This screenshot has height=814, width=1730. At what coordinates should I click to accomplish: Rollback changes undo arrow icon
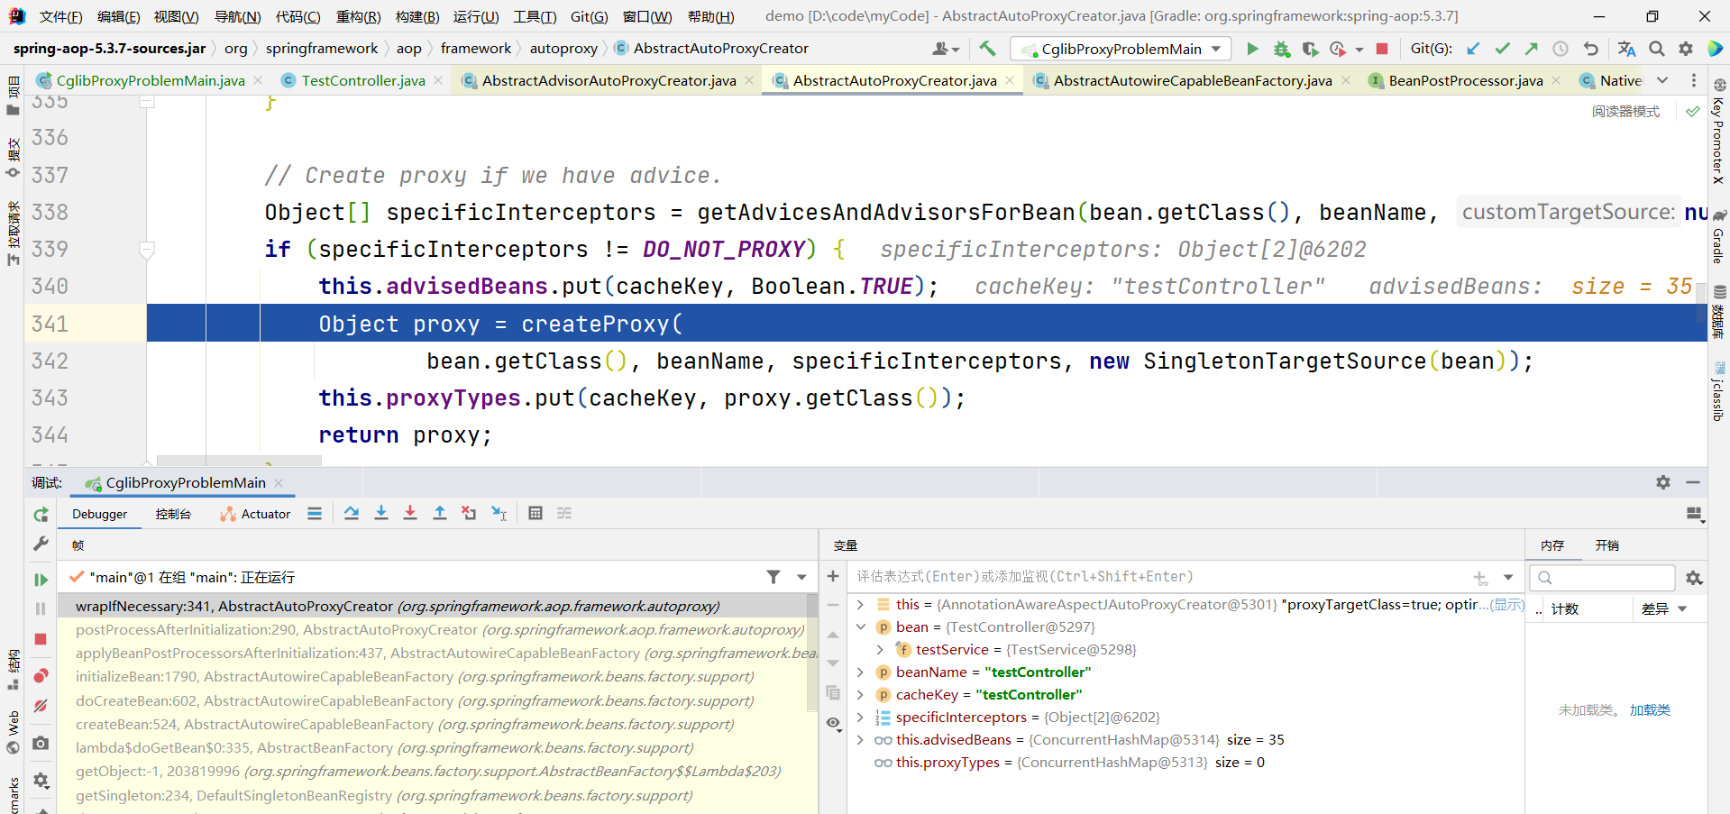pyautogui.click(x=1591, y=49)
